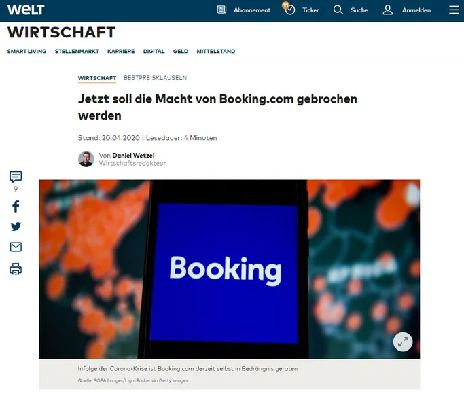
Task: Click the WELT logo
Action: click(26, 10)
